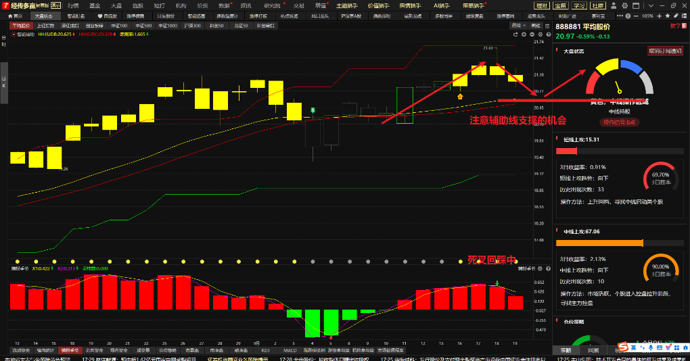Decrease page zoom with the minus icon
690x361 pixels.
[x=636, y=16]
